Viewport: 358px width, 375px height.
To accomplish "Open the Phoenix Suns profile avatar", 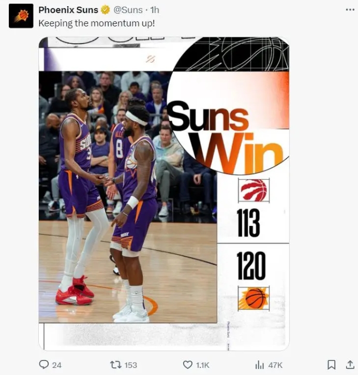I will point(21,16).
